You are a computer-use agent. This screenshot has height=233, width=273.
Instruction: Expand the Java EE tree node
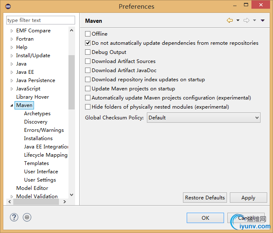(12, 72)
